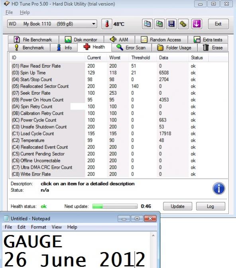The image size is (236, 268).
Task: Click the Status column header
Action: 199,58
